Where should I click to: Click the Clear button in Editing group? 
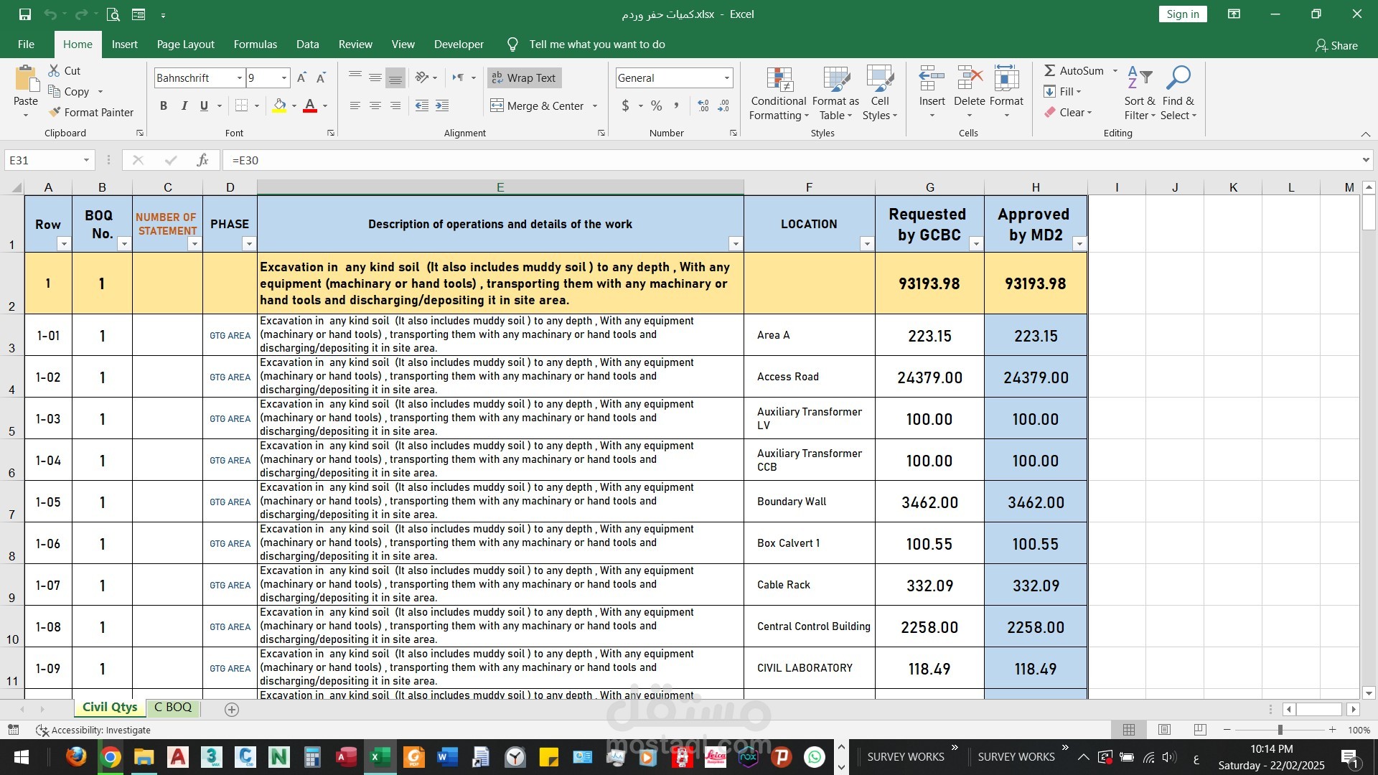point(1067,112)
